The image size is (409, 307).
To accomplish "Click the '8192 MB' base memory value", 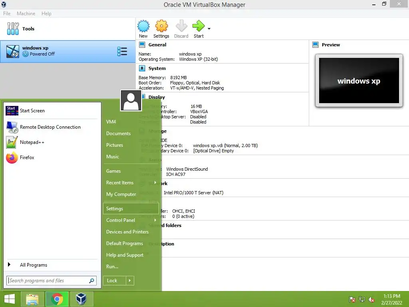I will pos(179,78).
